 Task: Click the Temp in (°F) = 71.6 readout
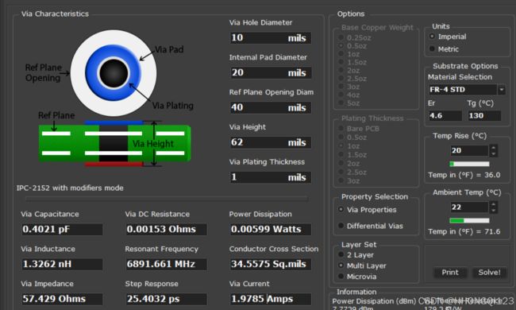point(464,231)
